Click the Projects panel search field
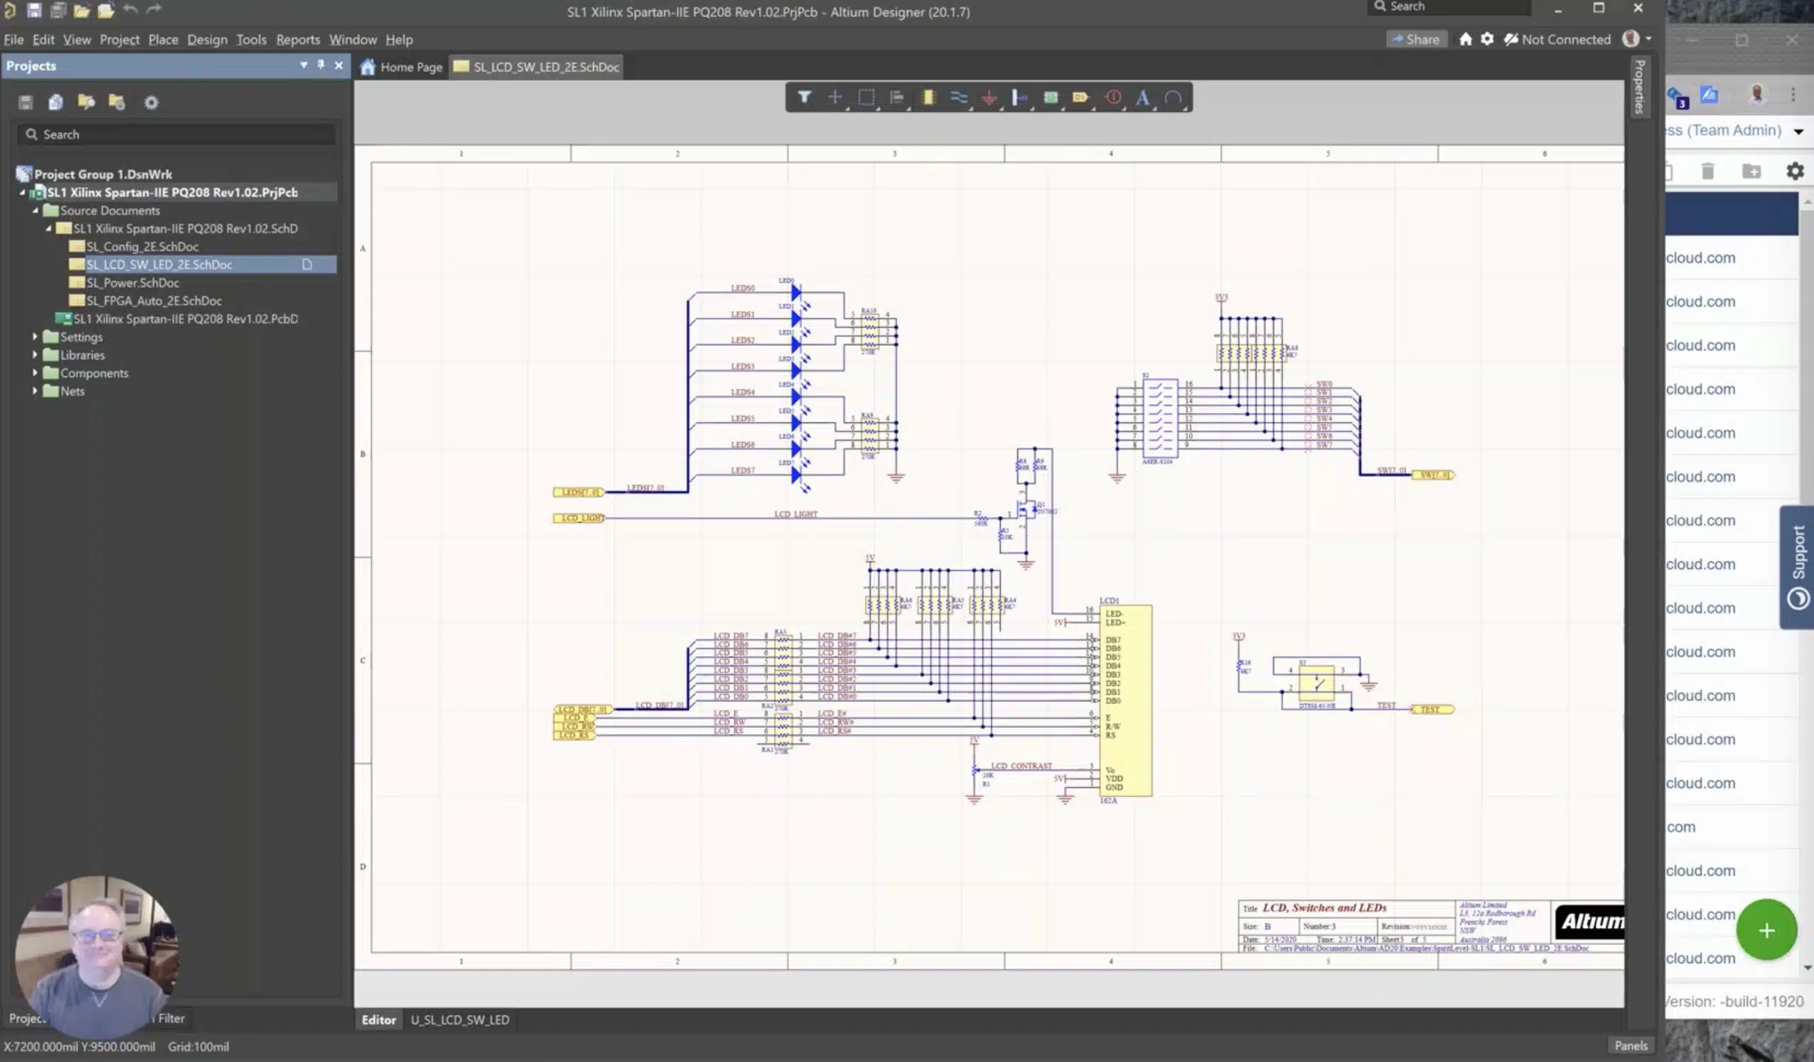Screen dimensions: 1814x1062 coord(176,135)
